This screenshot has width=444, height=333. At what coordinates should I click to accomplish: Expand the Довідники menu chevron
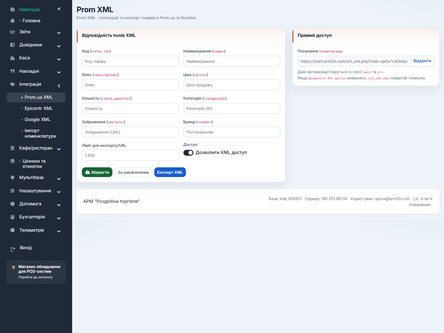[x=59, y=46]
